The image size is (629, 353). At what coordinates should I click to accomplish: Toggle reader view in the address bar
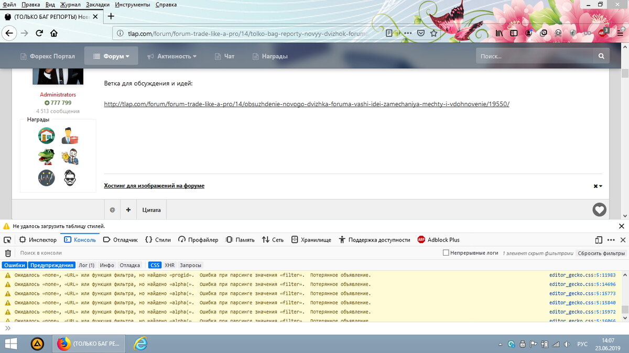[389, 33]
